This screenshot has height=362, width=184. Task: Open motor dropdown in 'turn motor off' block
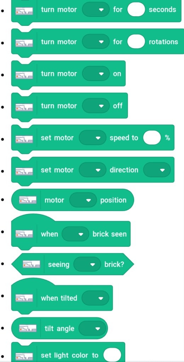(96, 106)
